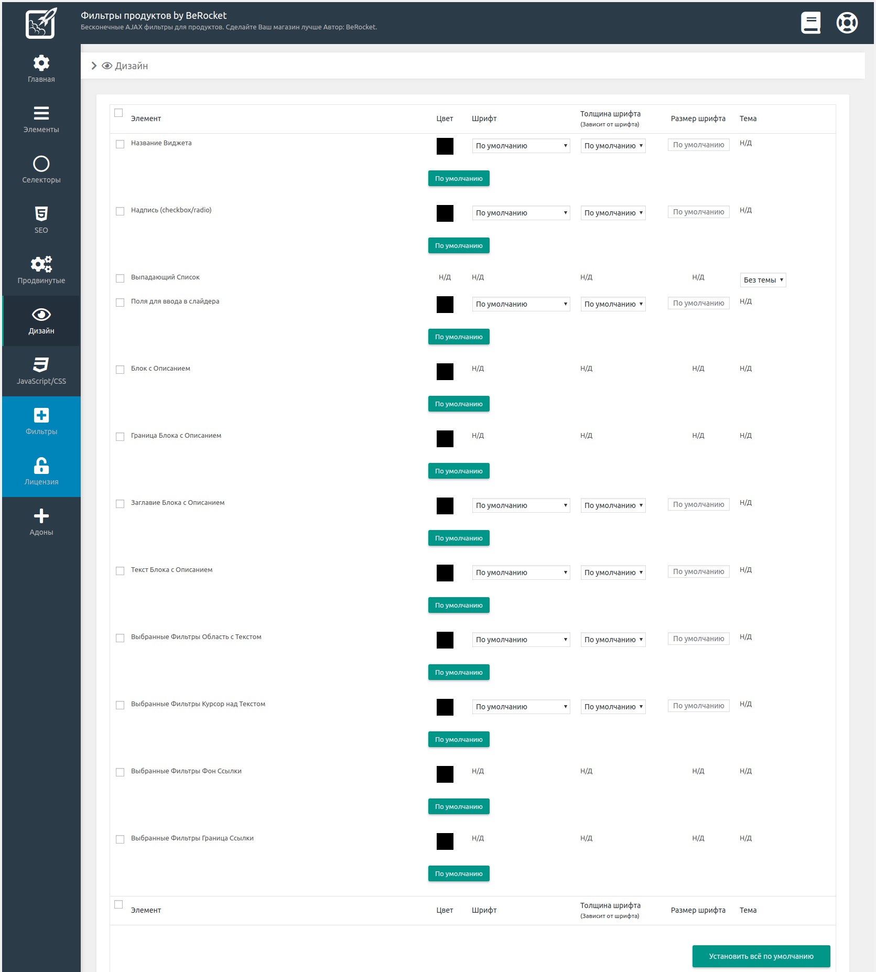The height and width of the screenshot is (972, 876).
Task: Toggle the select-all checkbox in table header
Action: click(x=118, y=113)
